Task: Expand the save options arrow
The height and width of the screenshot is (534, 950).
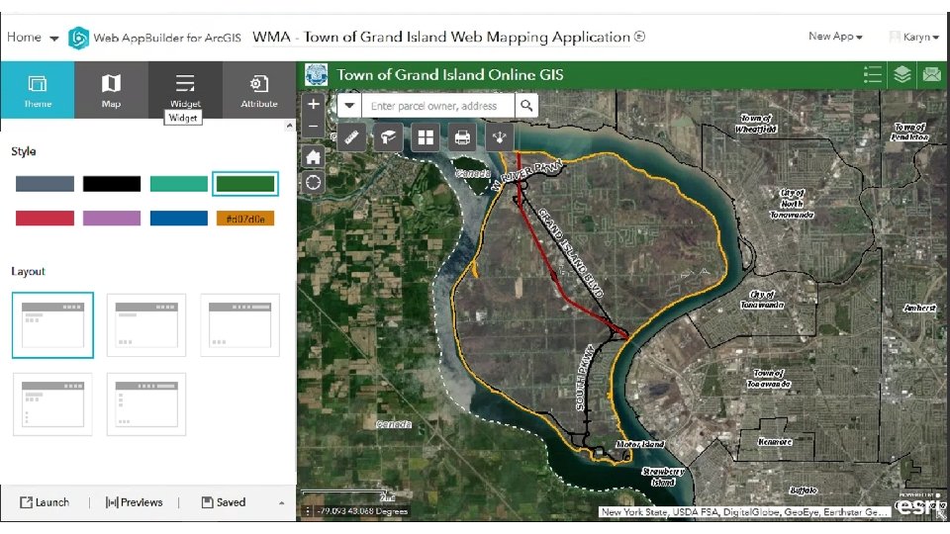Action: tap(281, 503)
